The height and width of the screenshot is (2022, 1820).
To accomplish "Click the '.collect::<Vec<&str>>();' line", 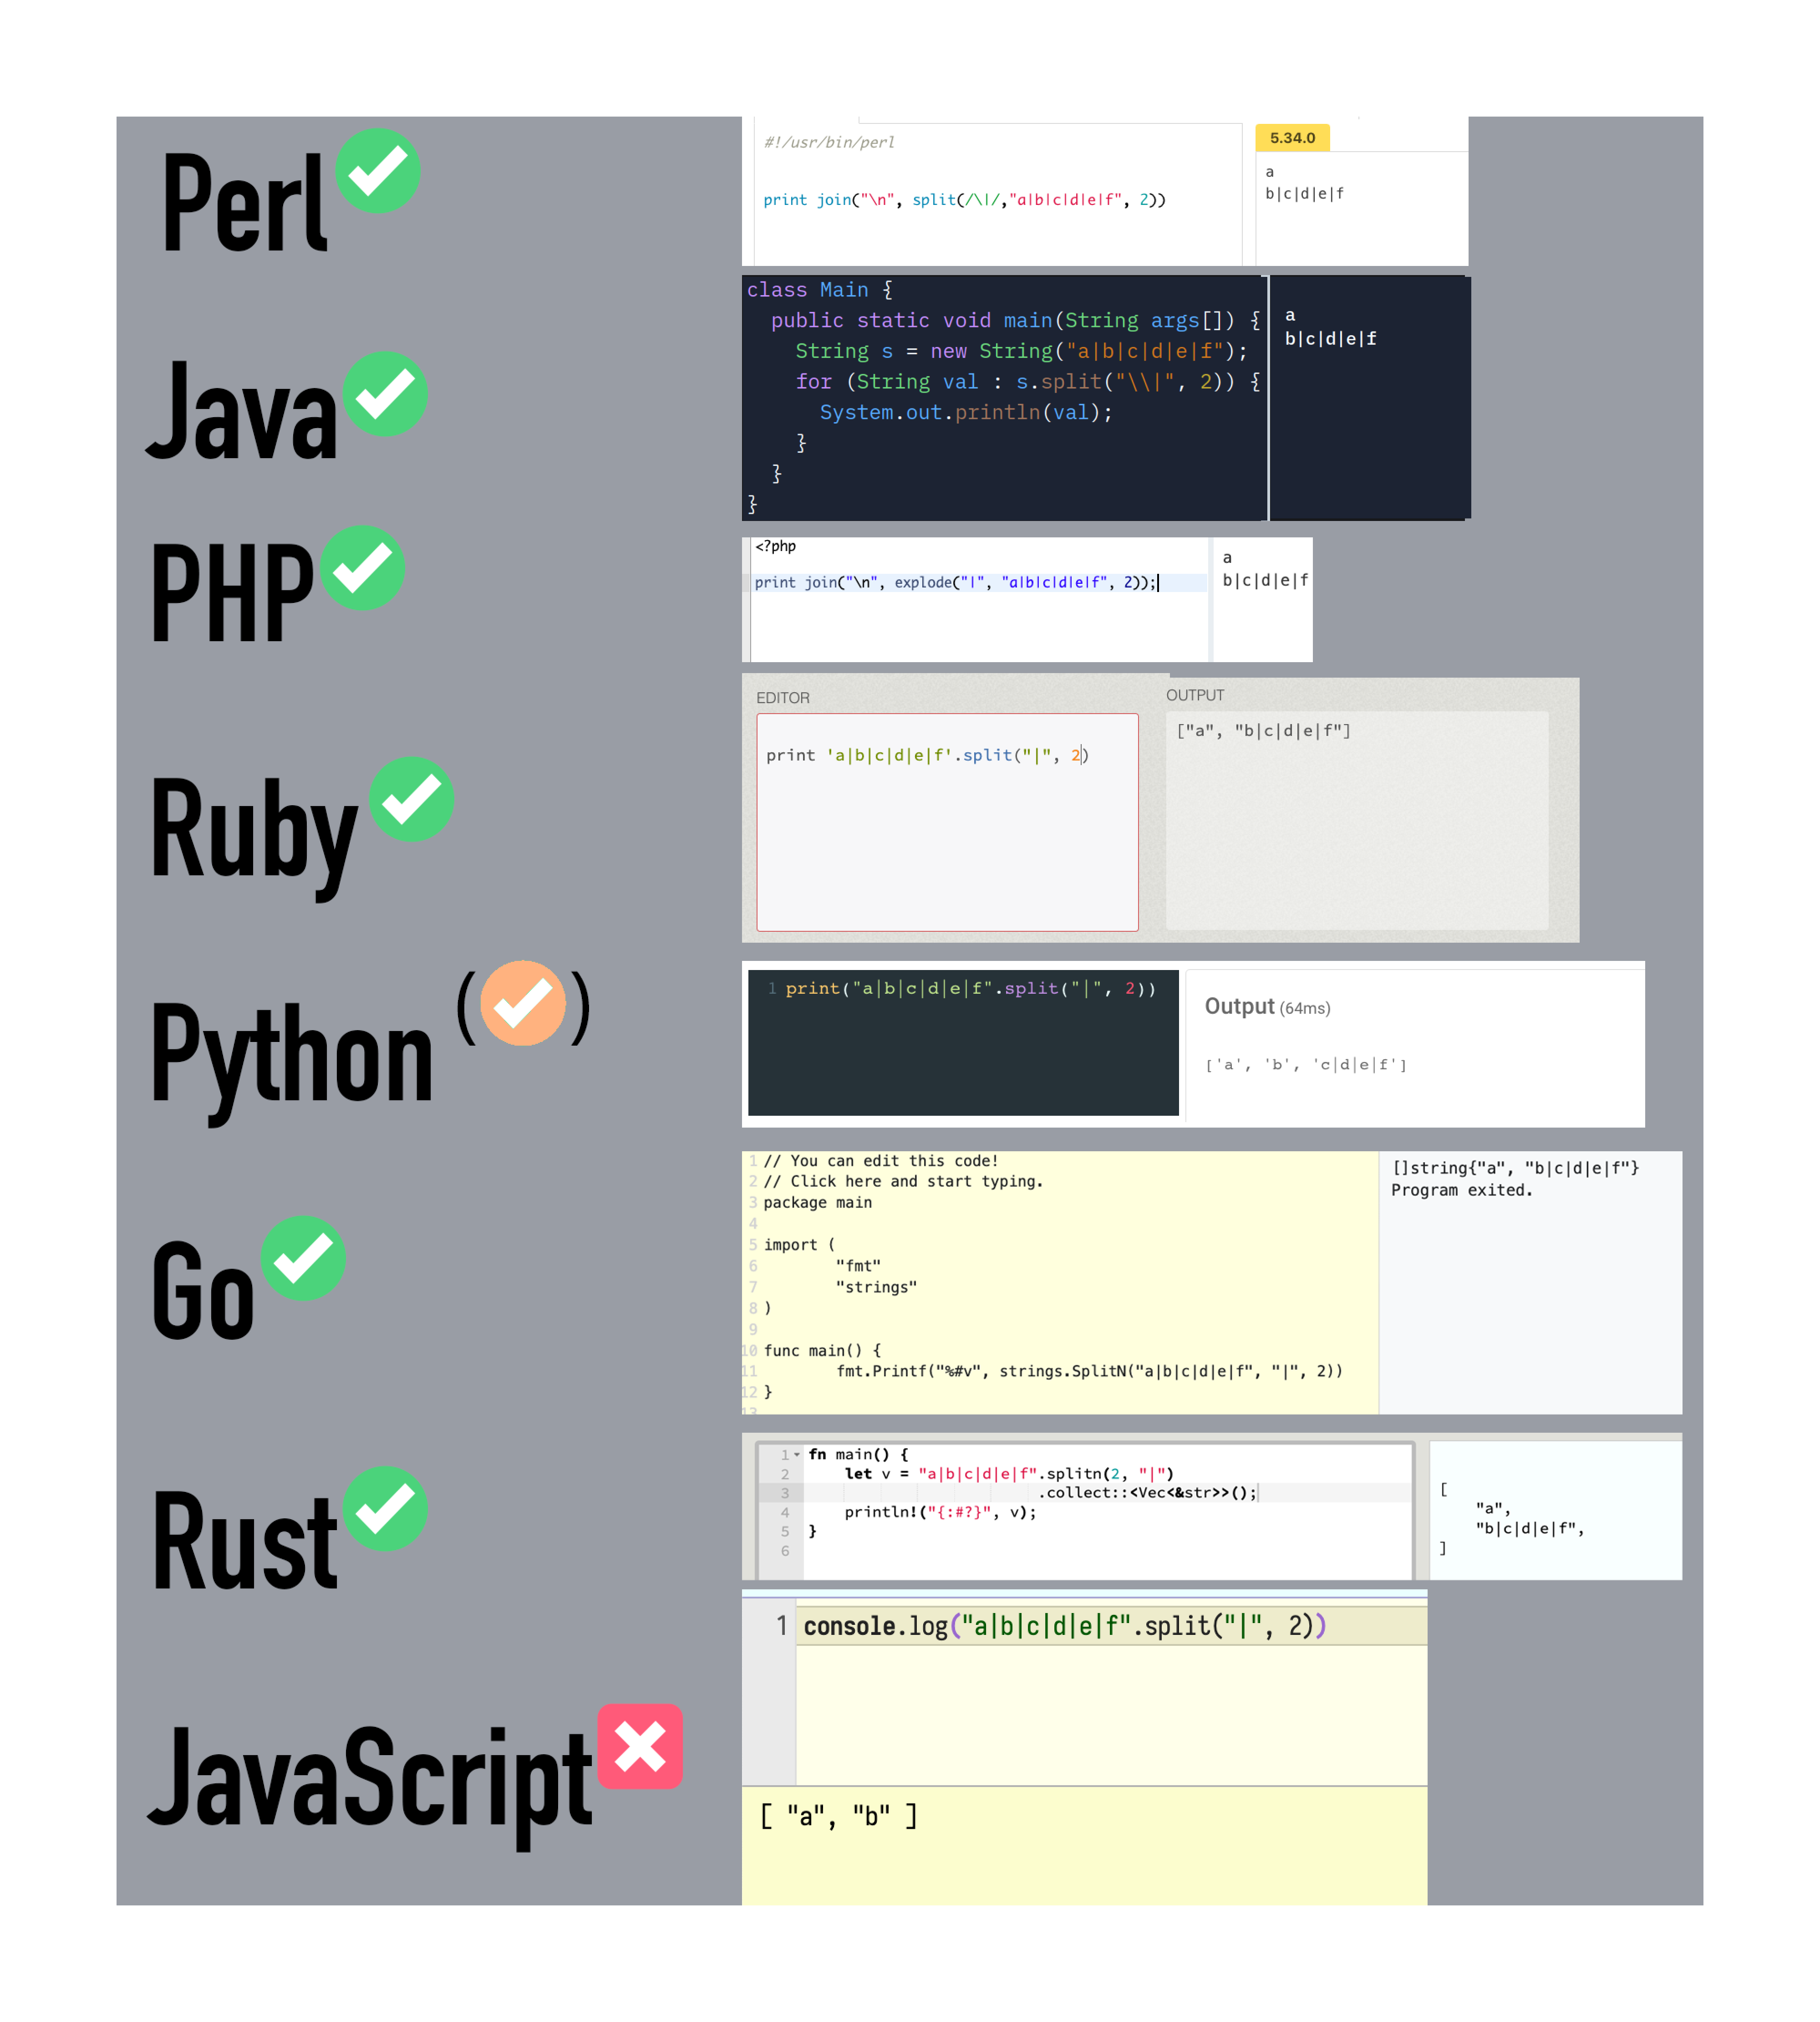I will (1147, 1493).
